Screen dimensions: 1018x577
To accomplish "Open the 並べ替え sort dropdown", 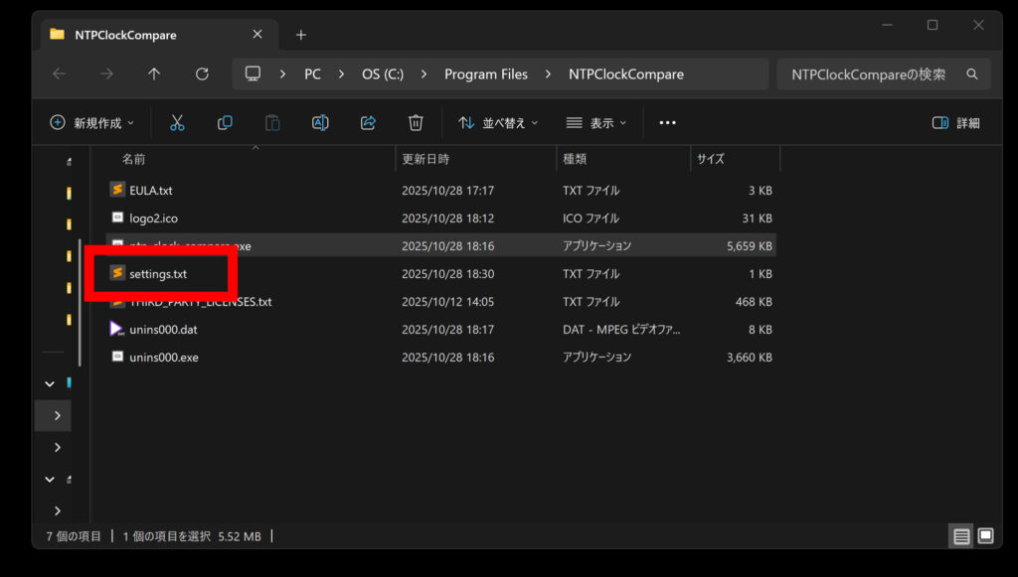I will [x=498, y=123].
